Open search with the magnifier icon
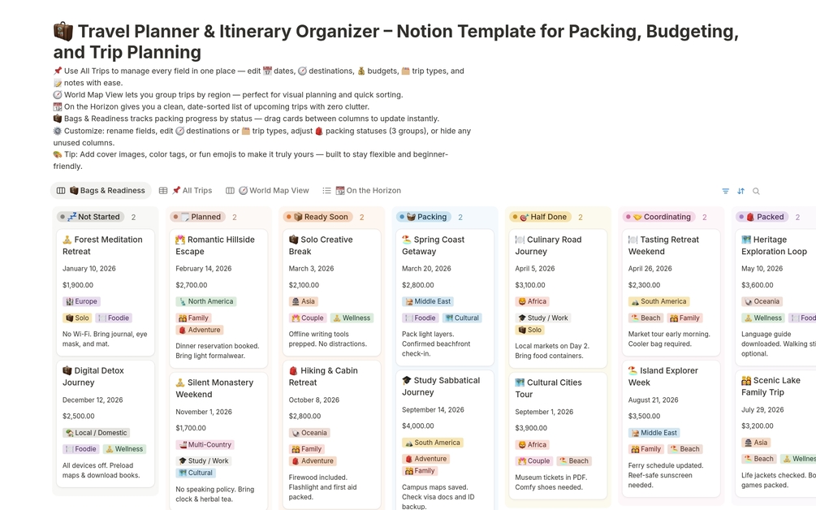 pos(756,191)
